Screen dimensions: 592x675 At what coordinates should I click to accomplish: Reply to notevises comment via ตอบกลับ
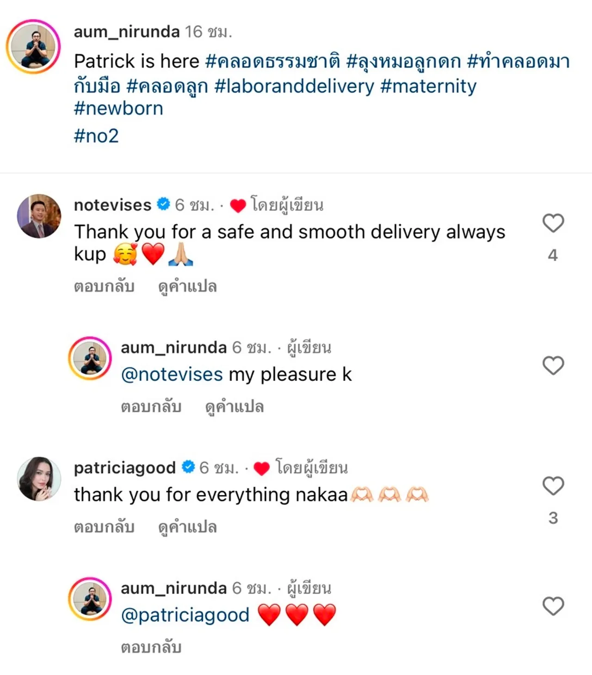[x=104, y=287]
